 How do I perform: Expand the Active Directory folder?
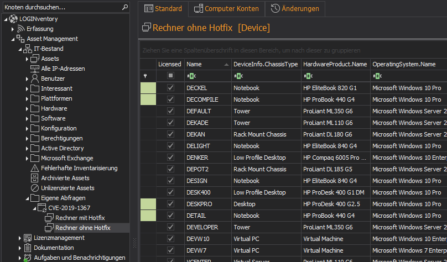coord(27,149)
